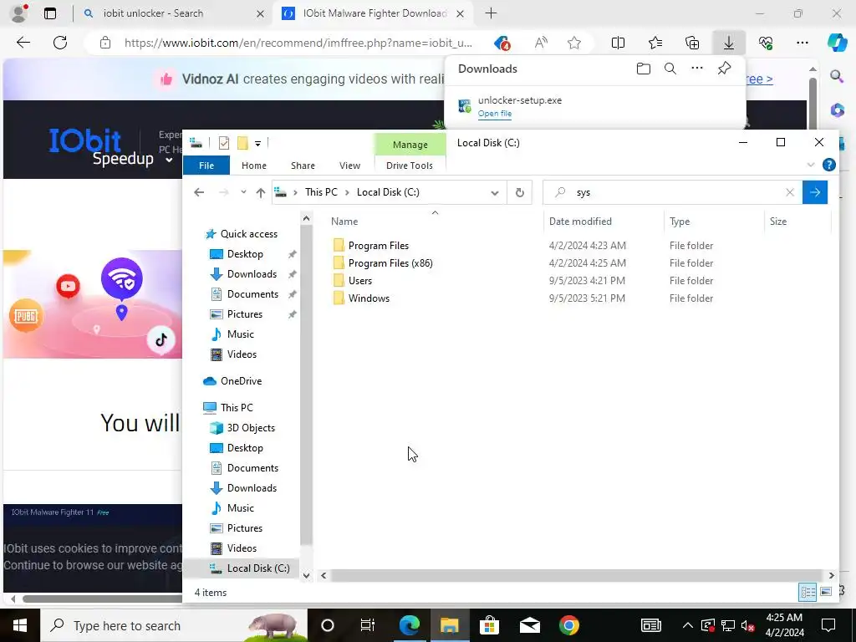The width and height of the screenshot is (856, 642).
Task: Select Local Disk (C:) in navigation pane
Action: [x=258, y=568]
